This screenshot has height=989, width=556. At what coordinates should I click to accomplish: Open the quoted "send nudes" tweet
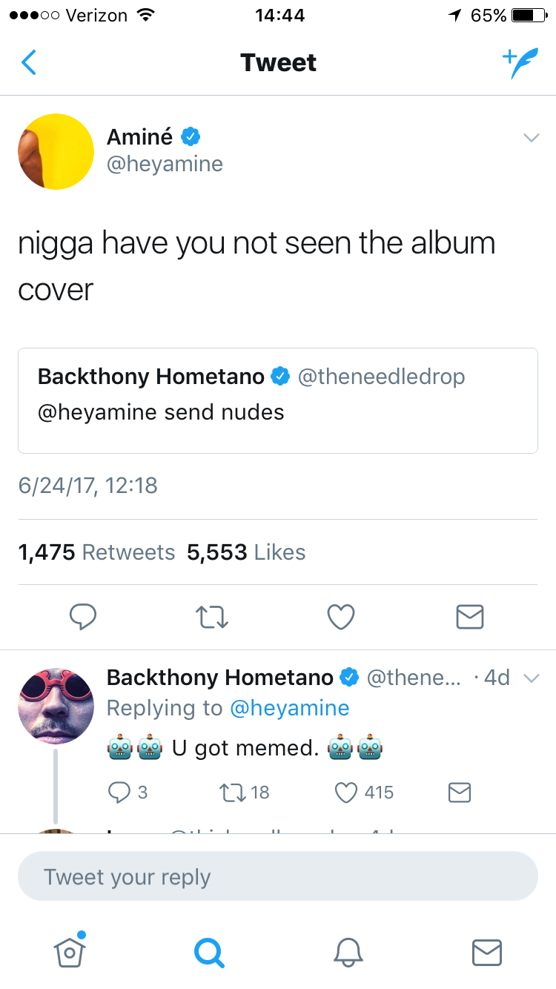[277, 400]
